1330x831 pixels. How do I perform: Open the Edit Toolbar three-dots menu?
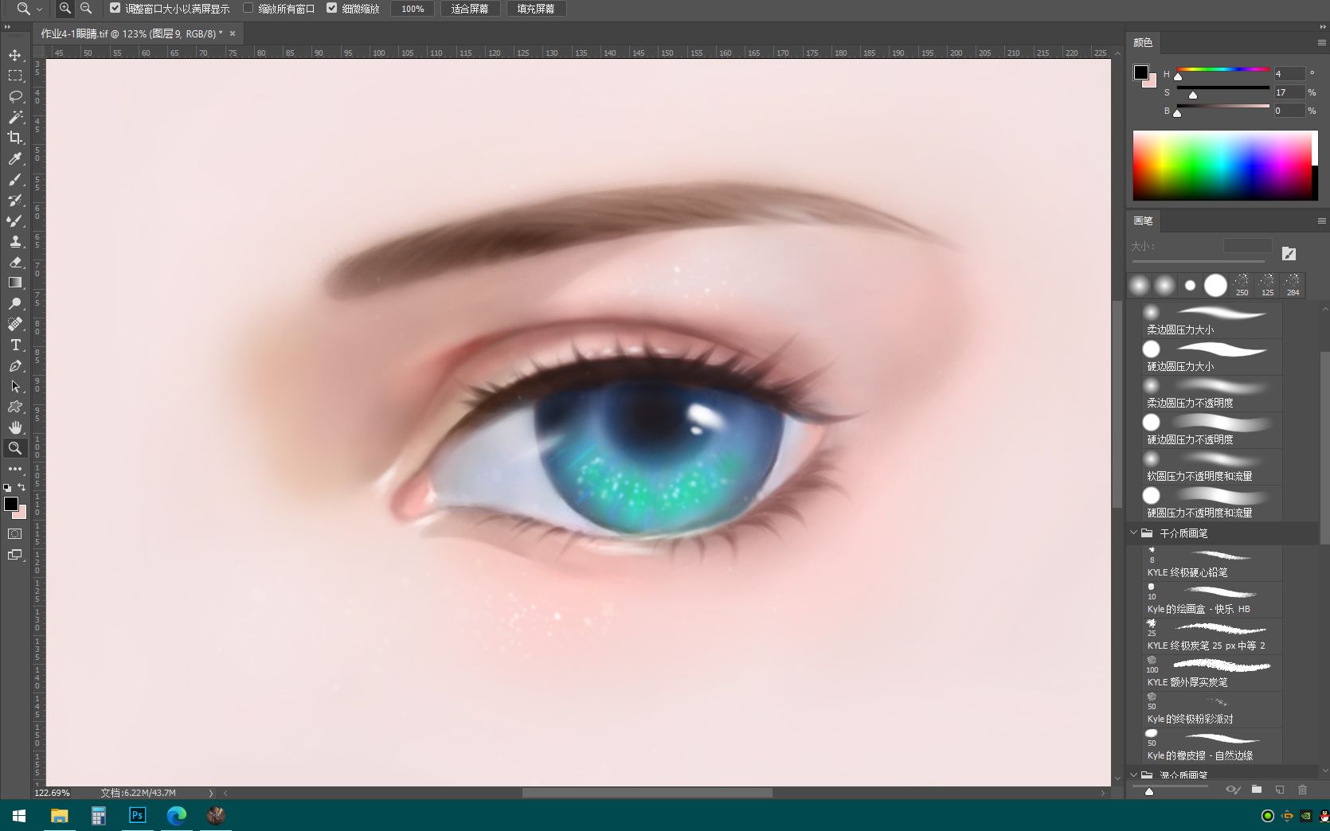(15, 469)
